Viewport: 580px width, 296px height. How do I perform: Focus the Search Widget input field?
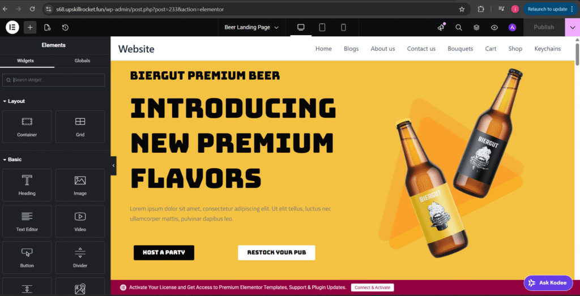[54, 80]
